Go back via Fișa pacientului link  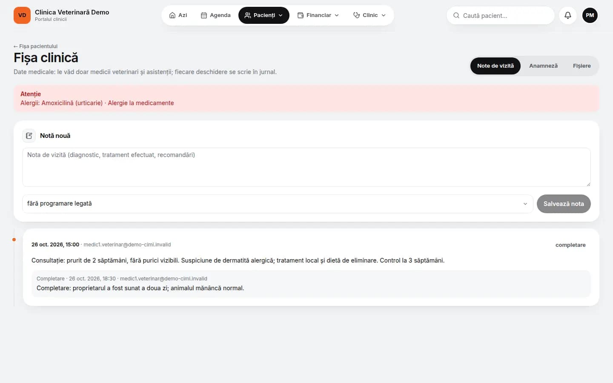click(35, 46)
